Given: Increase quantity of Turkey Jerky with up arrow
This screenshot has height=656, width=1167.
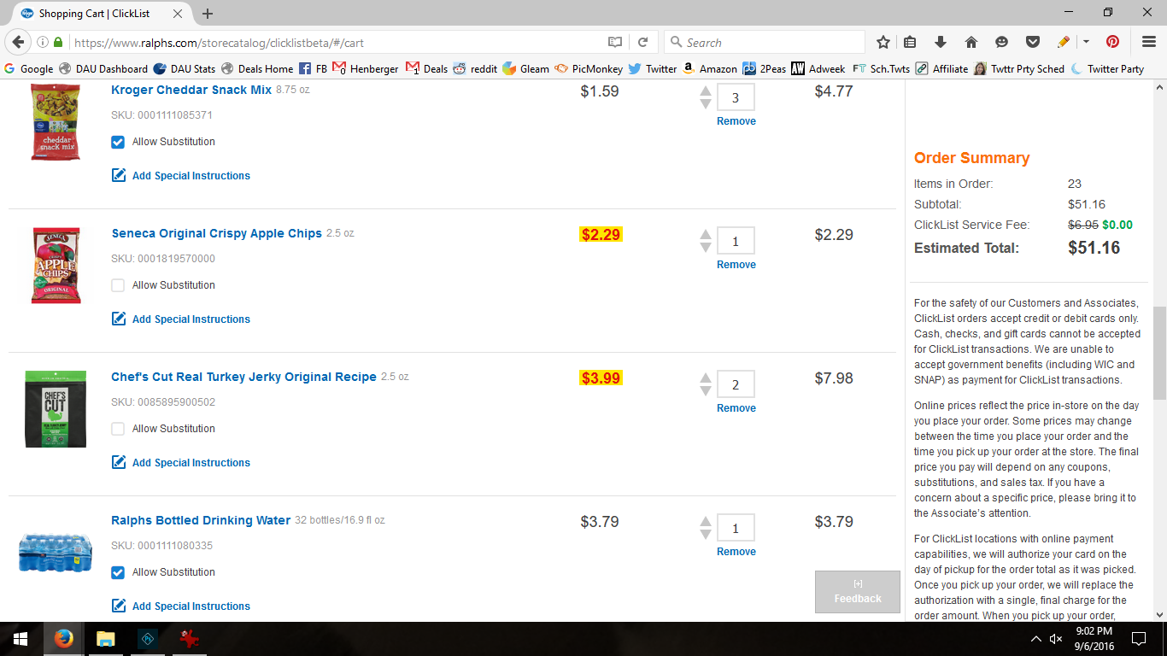Looking at the screenshot, I should click(x=705, y=378).
